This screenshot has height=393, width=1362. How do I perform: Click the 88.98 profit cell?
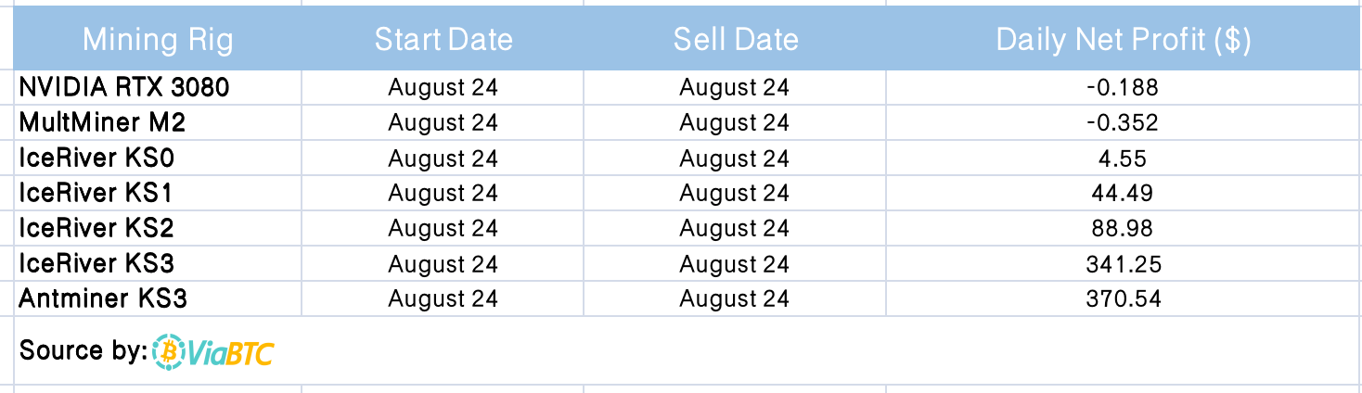coord(1123,229)
